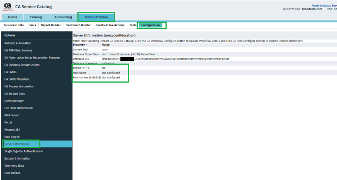
Task: Select System Information option
Action: (17, 159)
